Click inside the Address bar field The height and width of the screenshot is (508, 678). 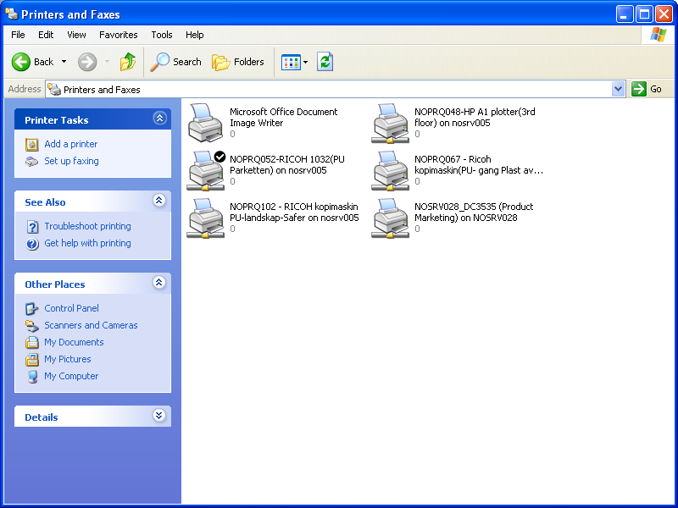pos(339,89)
